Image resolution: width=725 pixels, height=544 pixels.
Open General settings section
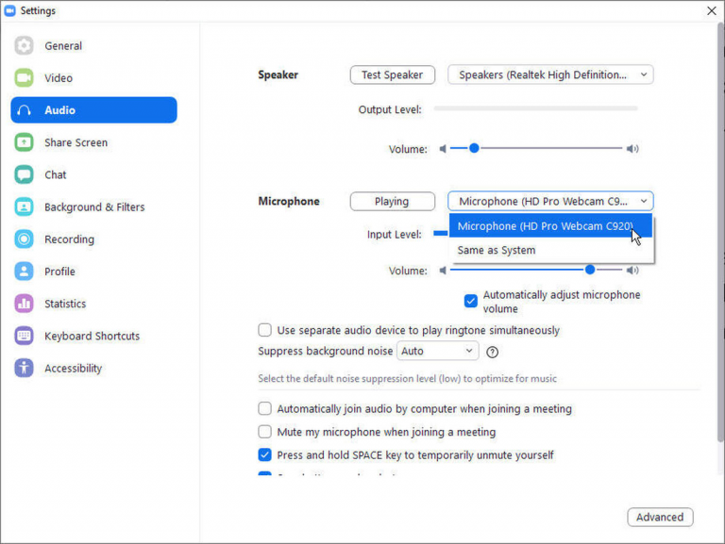coord(63,45)
